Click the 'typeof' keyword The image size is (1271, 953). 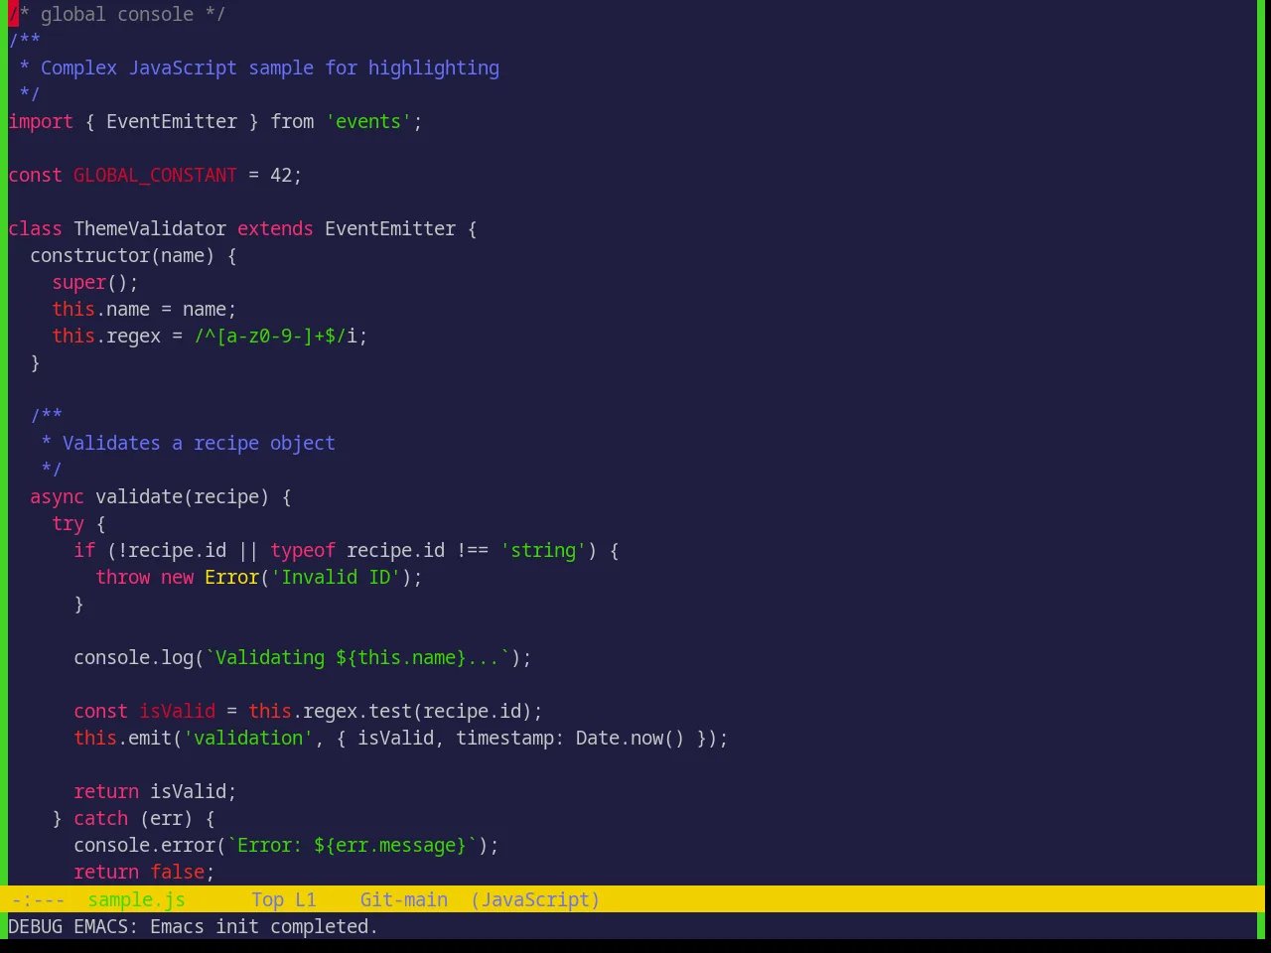[x=303, y=550]
